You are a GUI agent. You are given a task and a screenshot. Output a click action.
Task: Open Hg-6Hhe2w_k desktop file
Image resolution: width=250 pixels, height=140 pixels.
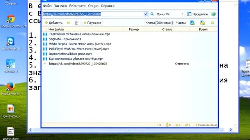click(x=11, y=111)
